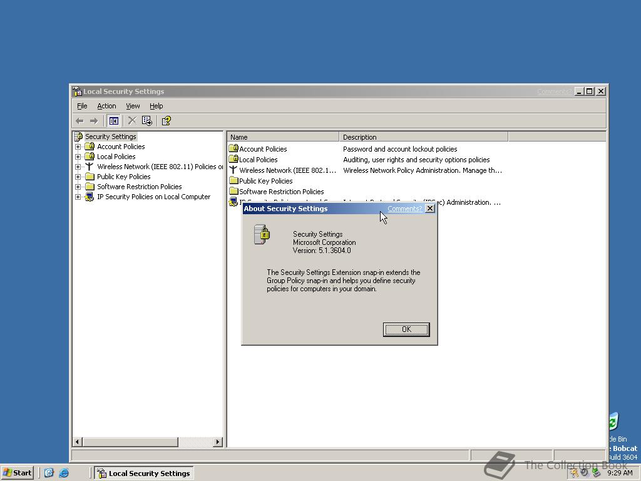Viewport: 641px width, 481px height.
Task: Click the Forward arrow toolbar icon
Action: pos(94,121)
